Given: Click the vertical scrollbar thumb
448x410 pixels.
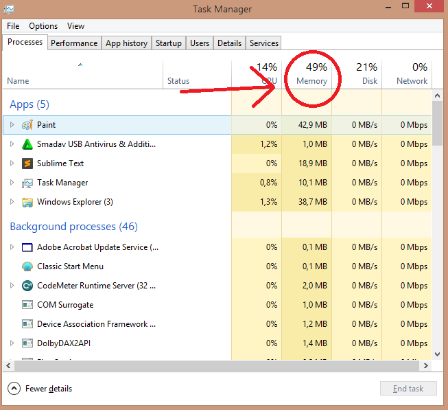Looking at the screenshot, I should pos(437,124).
